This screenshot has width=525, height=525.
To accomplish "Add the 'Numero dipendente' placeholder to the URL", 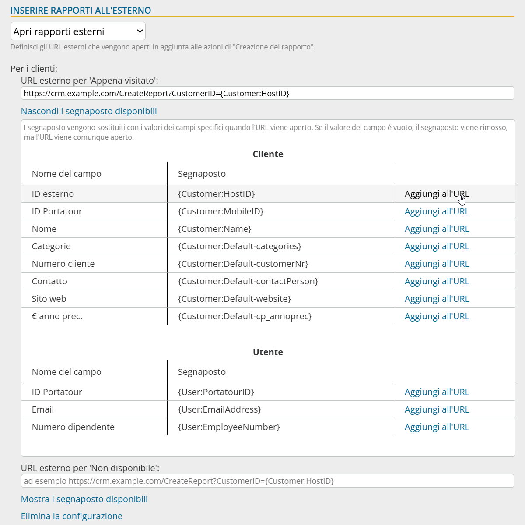I will tap(437, 427).
